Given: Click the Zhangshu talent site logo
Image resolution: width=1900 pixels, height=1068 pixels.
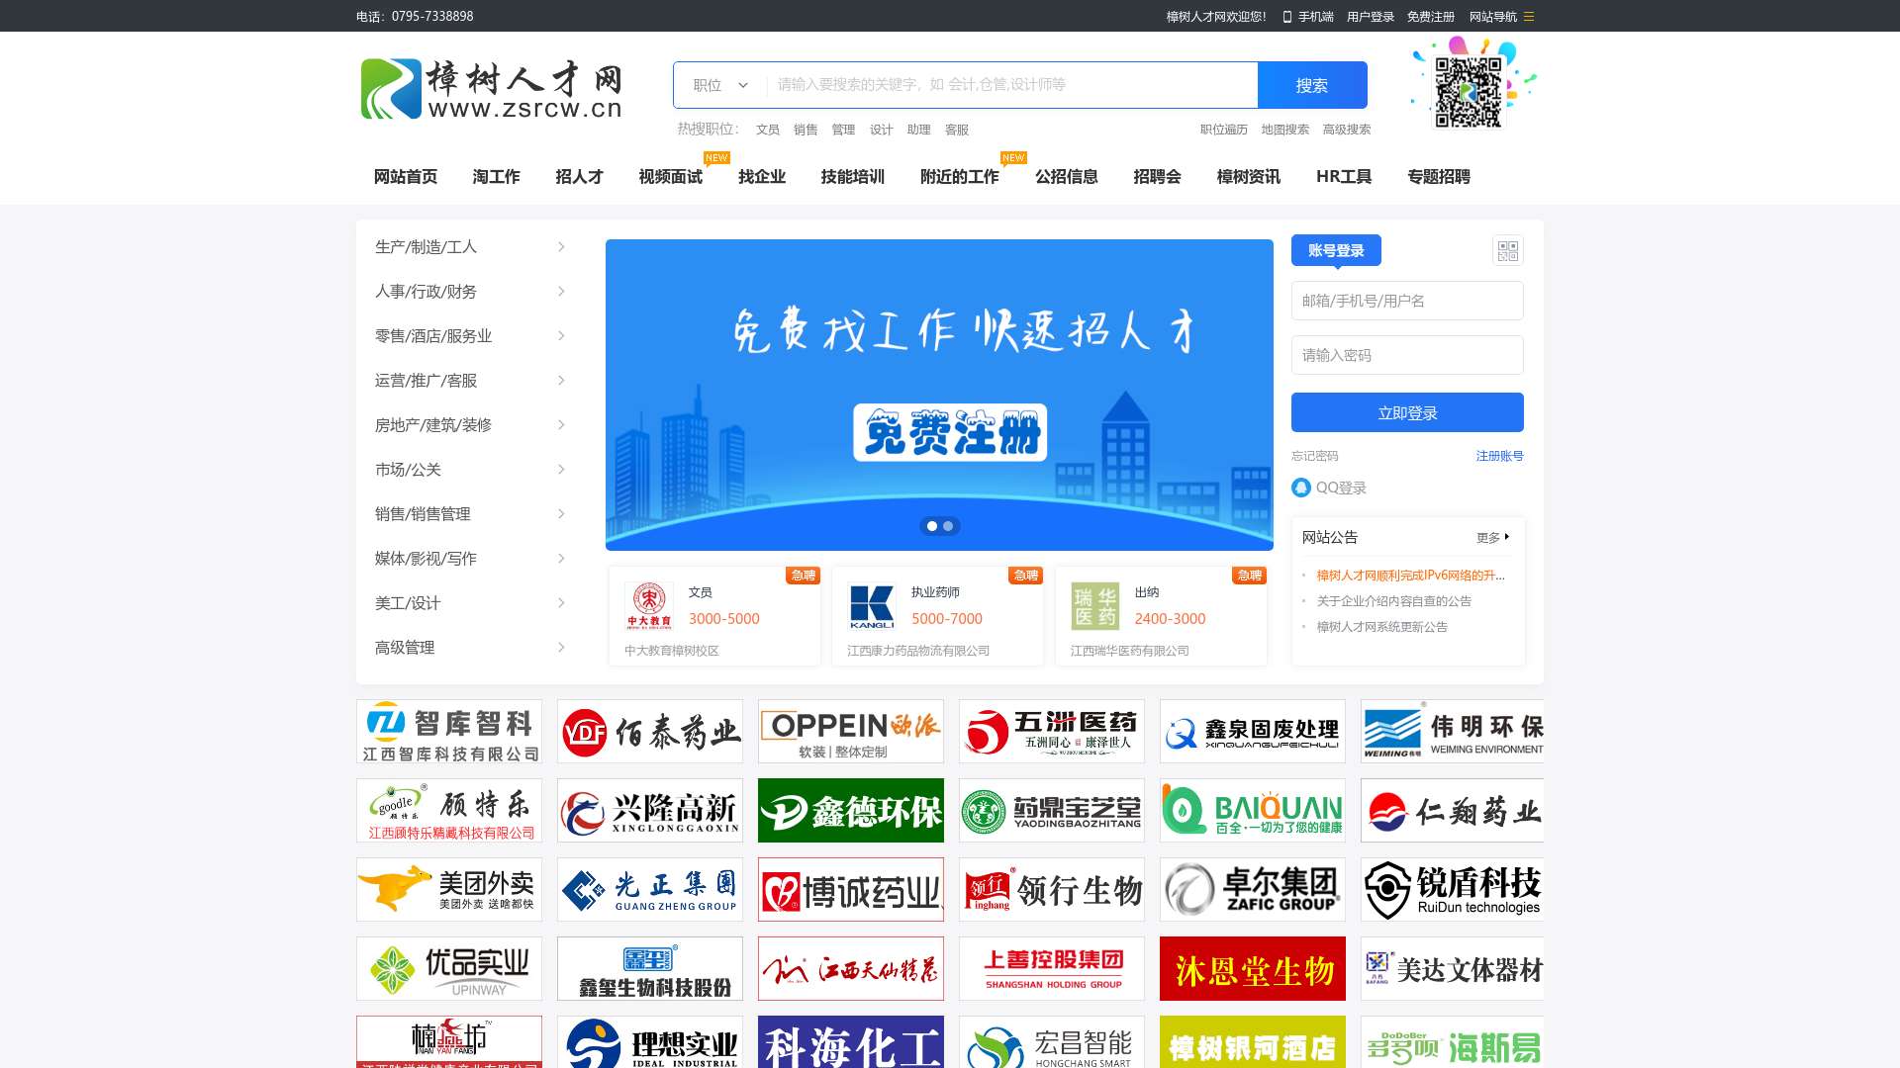Looking at the screenshot, I should coord(492,89).
